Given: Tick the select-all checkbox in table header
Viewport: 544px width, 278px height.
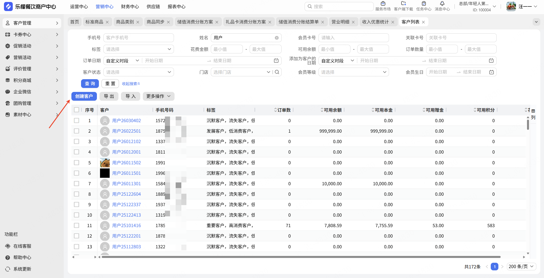Looking at the screenshot, I should point(76,110).
